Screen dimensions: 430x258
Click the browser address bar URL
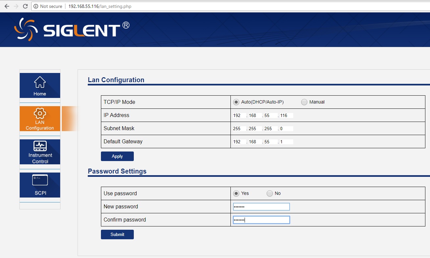tap(100, 6)
